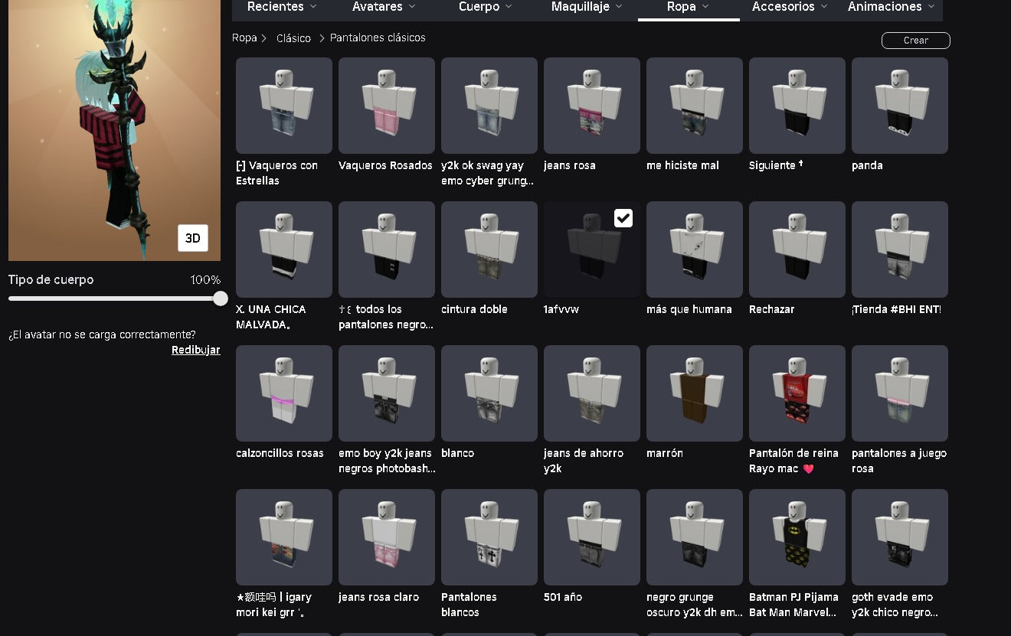Select the Batman PJ Pijama pants
This screenshot has height=636, width=1011.
(x=797, y=537)
